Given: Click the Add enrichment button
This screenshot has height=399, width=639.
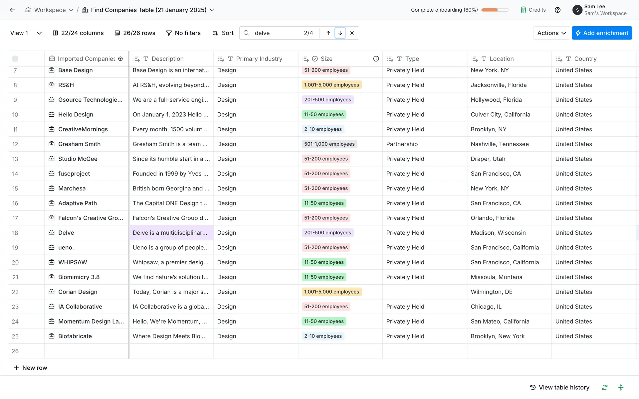Looking at the screenshot, I should pyautogui.click(x=602, y=33).
